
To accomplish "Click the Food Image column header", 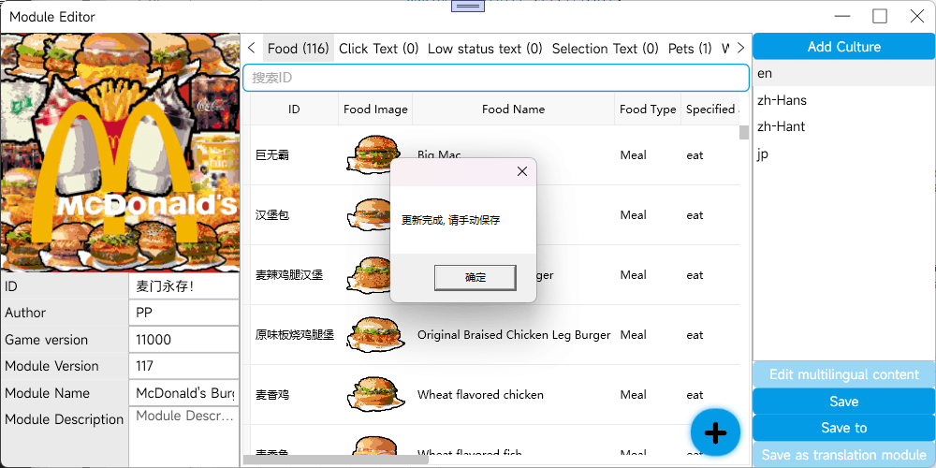I will [375, 110].
